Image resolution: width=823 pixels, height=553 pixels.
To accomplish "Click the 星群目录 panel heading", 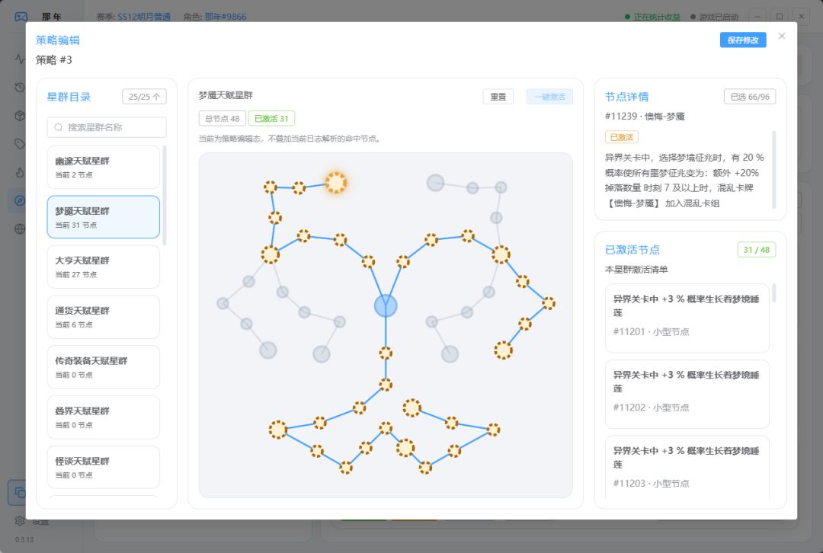I will coord(69,97).
